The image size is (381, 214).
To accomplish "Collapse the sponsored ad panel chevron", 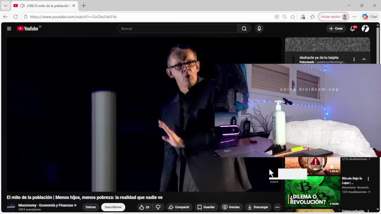I will tap(364, 59).
